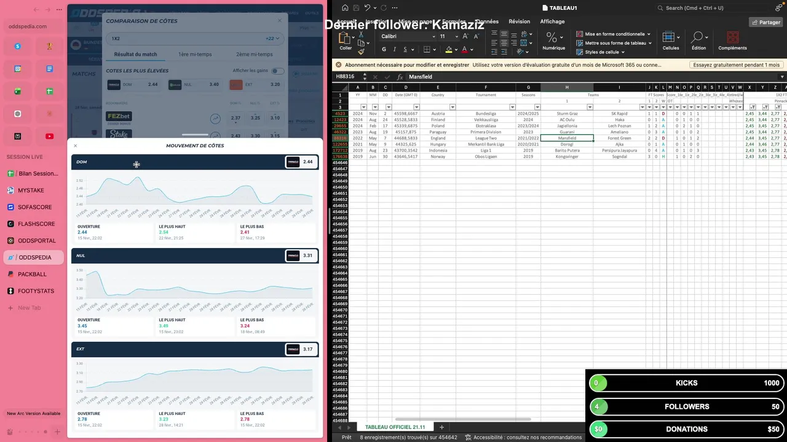Select 2ème mi-temps tab

(254, 54)
